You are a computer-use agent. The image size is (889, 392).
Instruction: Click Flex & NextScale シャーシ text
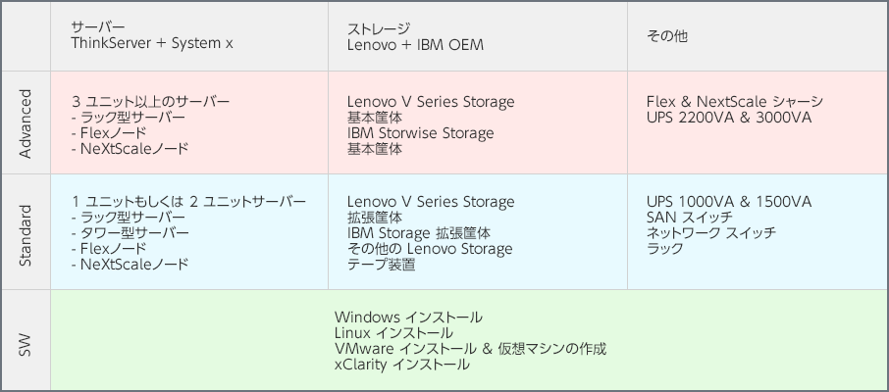[x=734, y=102]
